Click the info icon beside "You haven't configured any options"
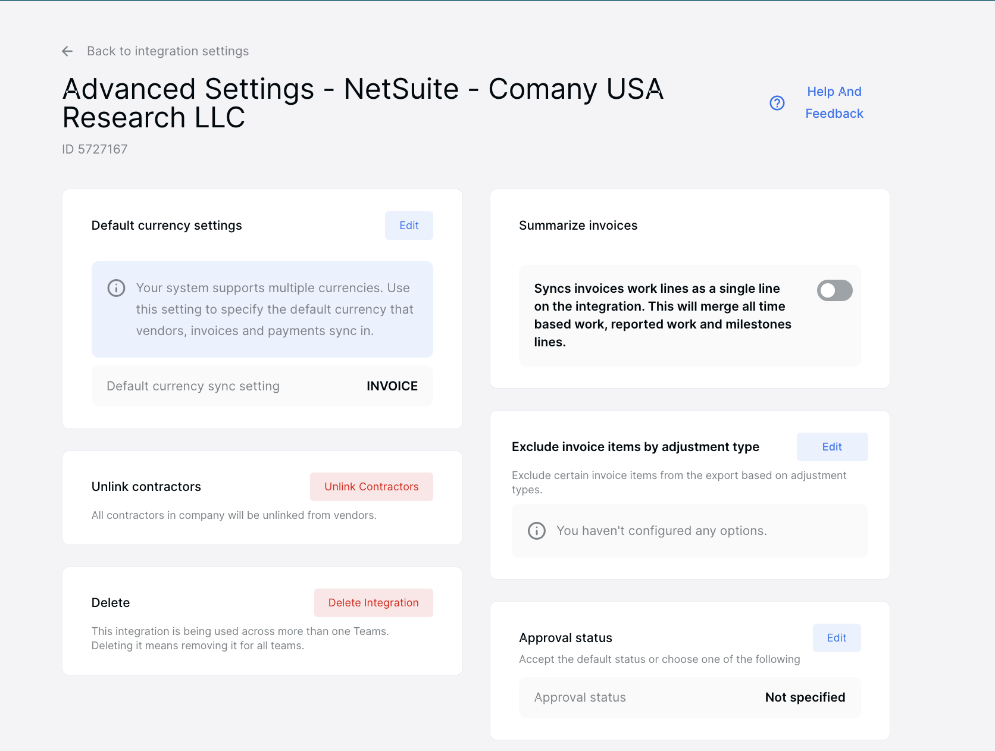 537,531
